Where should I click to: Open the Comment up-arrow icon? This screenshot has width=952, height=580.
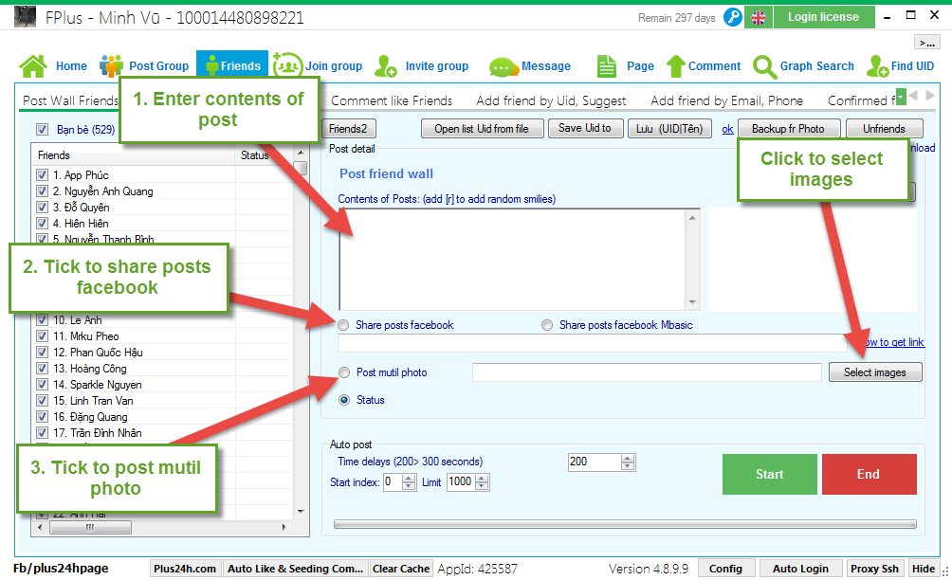point(676,66)
